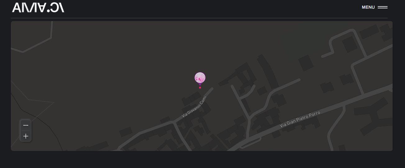Select the pink photo map pin marker
This screenshot has width=405, height=168.
pos(200,78)
